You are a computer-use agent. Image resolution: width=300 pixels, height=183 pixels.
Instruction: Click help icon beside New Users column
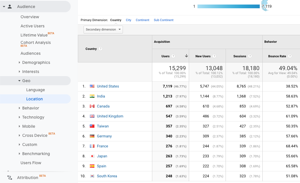214,56
